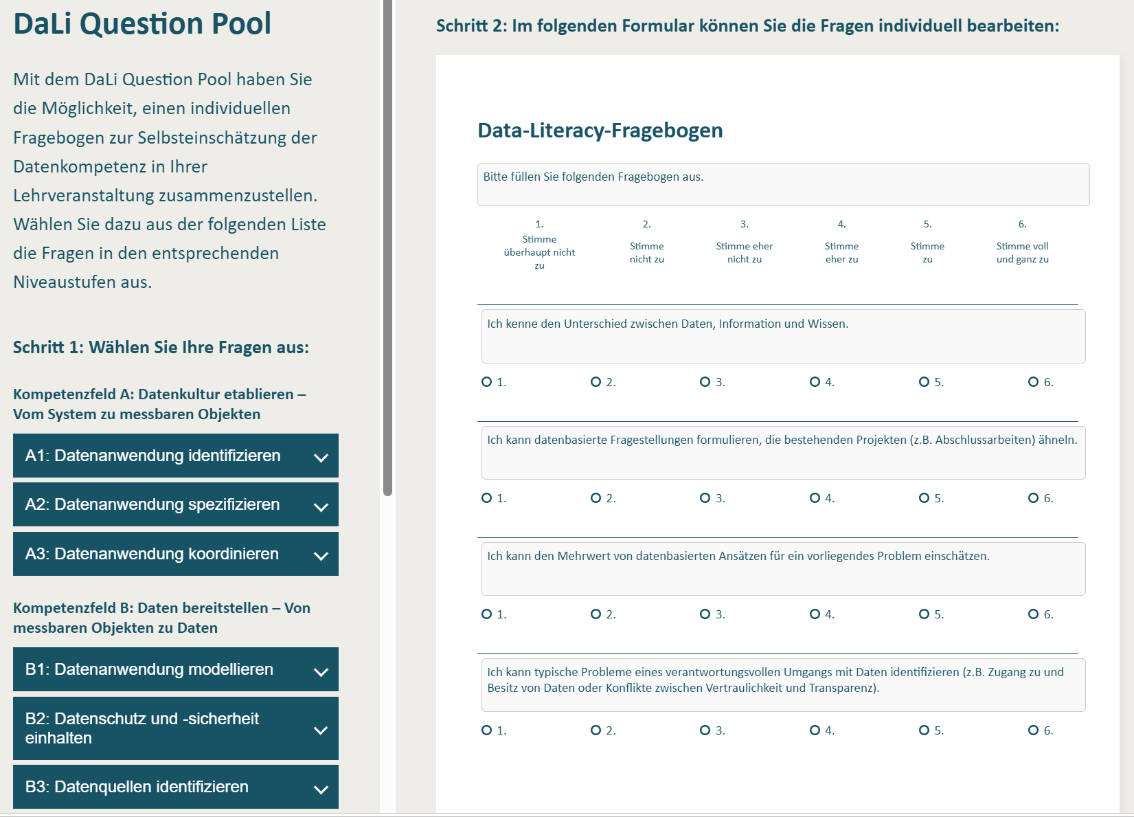This screenshot has width=1134, height=817.
Task: Edit the 'typische Probleme eines verantwortungsvollen Umgangs' text box
Action: coord(783,685)
